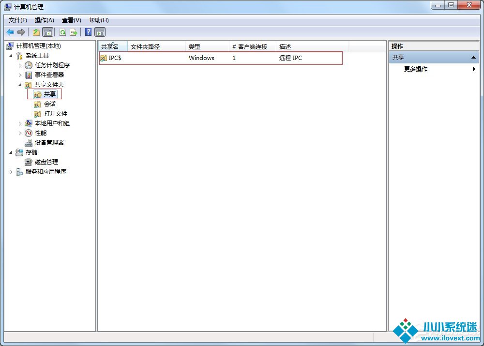Open the 查看(V) menu
The width and height of the screenshot is (484, 346).
click(x=71, y=20)
